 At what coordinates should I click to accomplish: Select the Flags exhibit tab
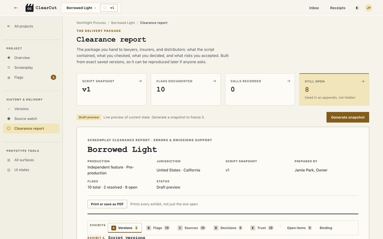click(158, 228)
